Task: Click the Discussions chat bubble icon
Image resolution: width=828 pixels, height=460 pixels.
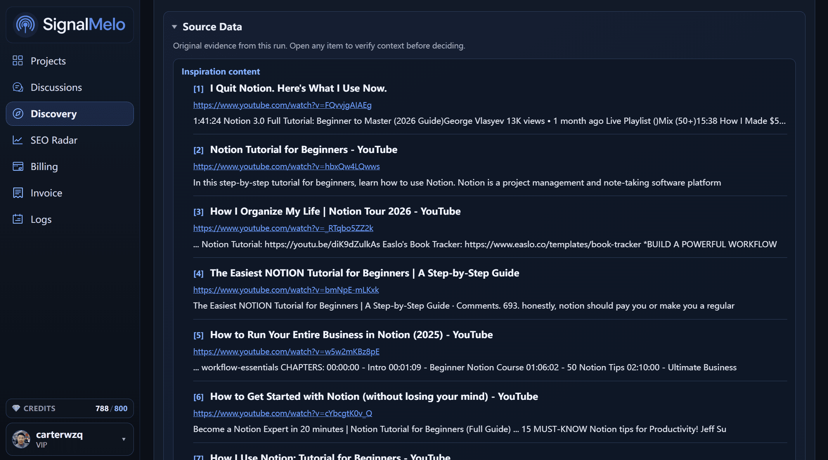Action: coord(18,87)
